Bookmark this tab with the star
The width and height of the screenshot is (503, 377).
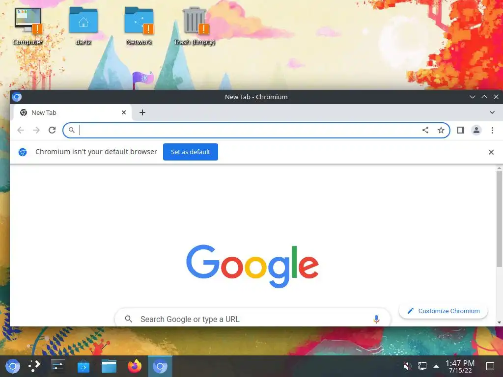click(441, 130)
